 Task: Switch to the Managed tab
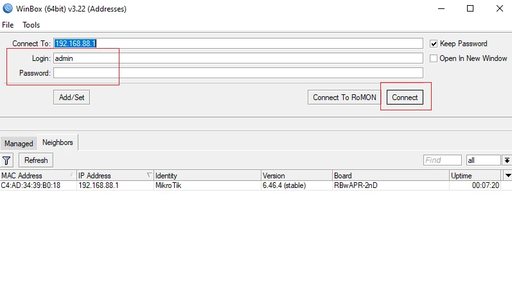coord(19,144)
